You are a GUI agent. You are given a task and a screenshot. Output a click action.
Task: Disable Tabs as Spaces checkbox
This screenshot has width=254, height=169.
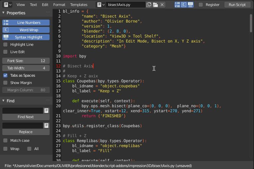(5, 75)
